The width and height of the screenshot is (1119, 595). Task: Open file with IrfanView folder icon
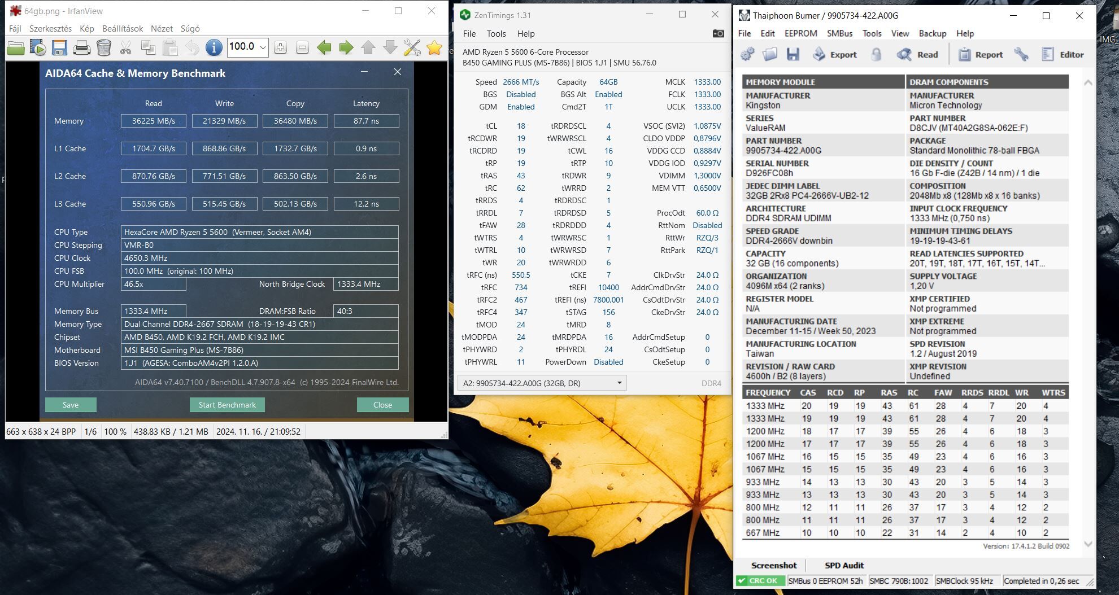16,48
